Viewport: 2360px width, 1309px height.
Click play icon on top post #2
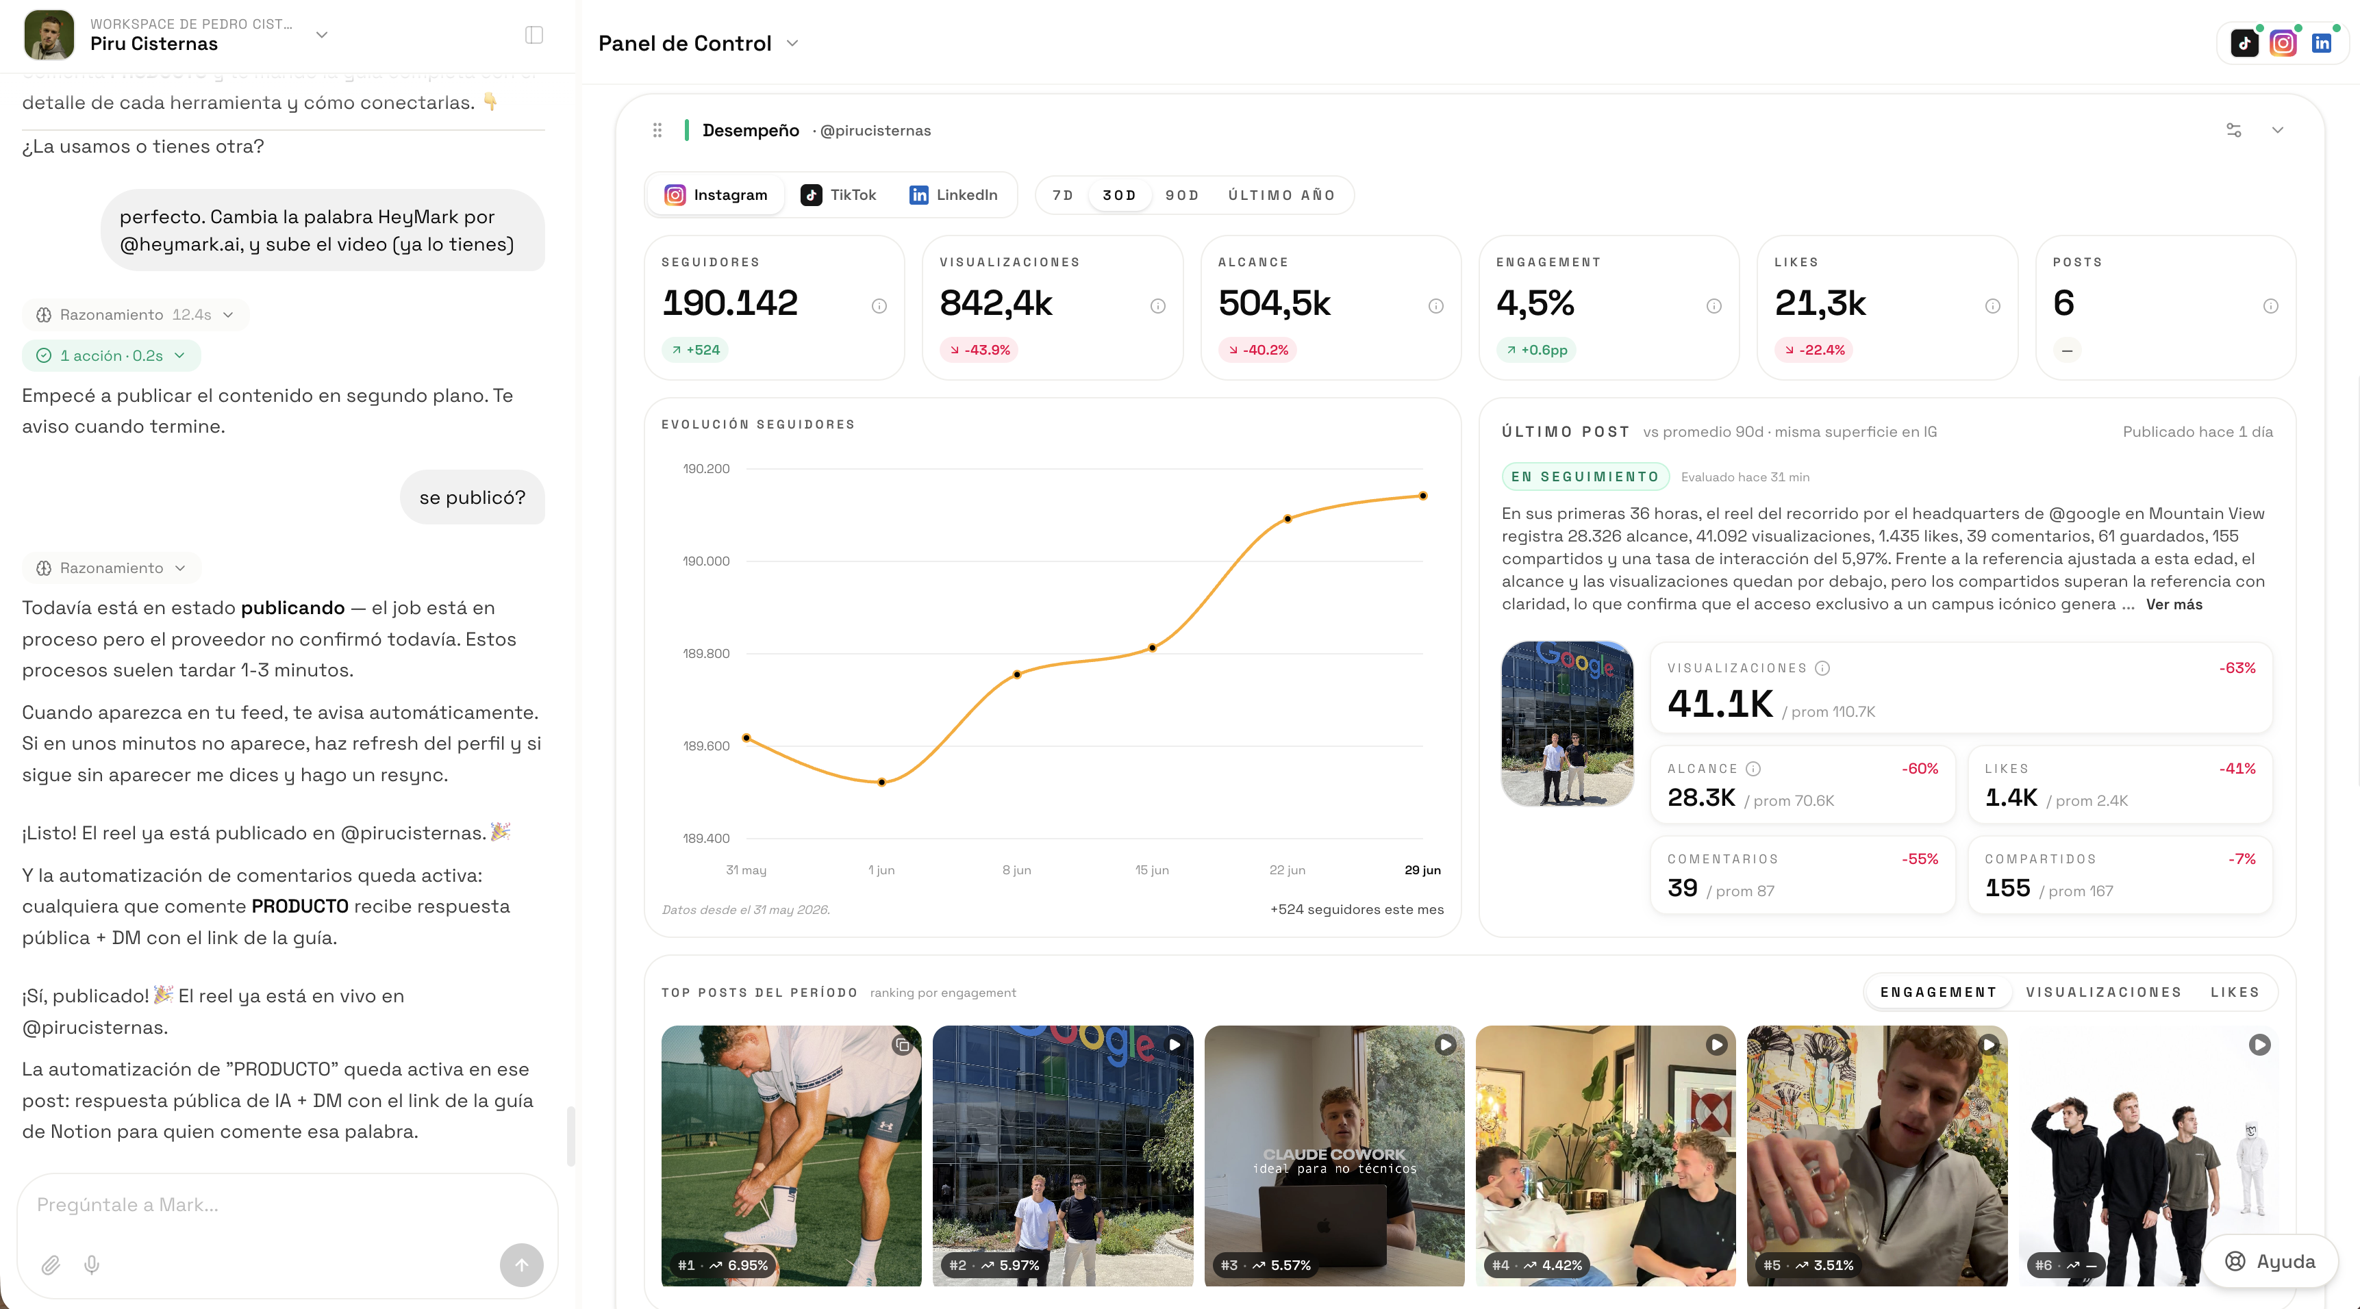pos(1174,1045)
